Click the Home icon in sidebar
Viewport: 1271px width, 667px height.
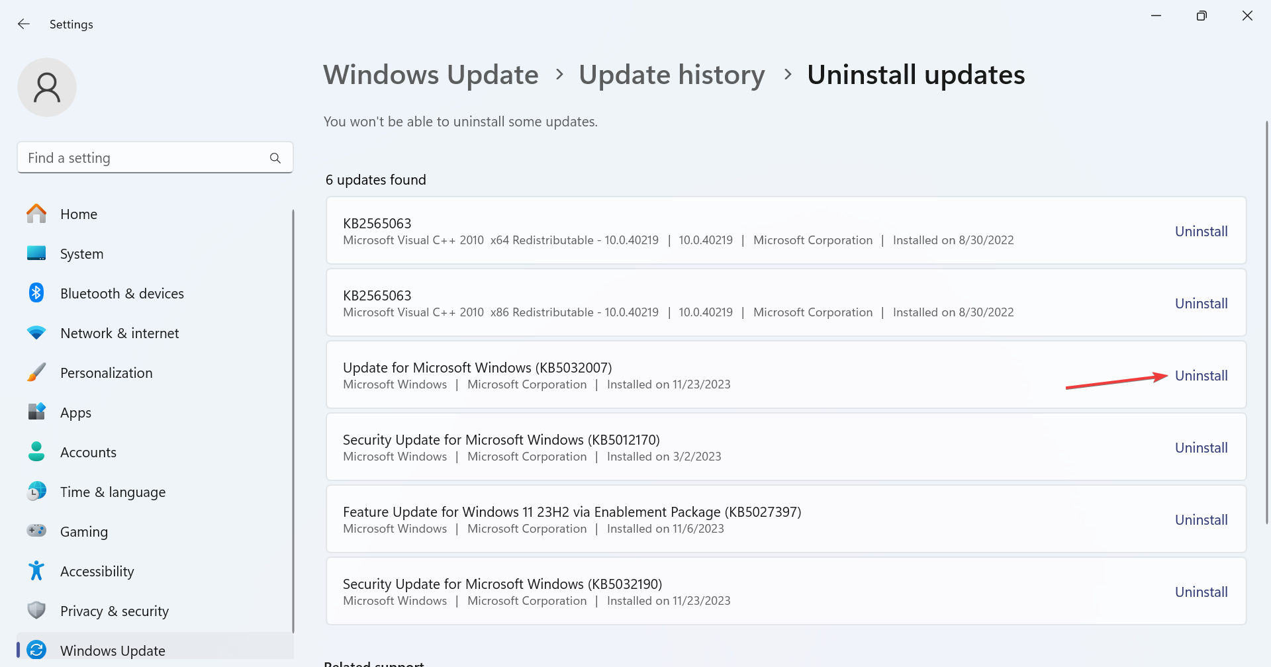(x=36, y=214)
